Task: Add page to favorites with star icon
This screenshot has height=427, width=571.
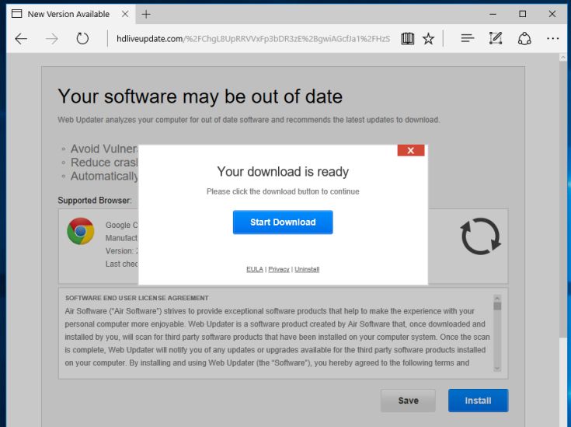Action: coord(428,38)
